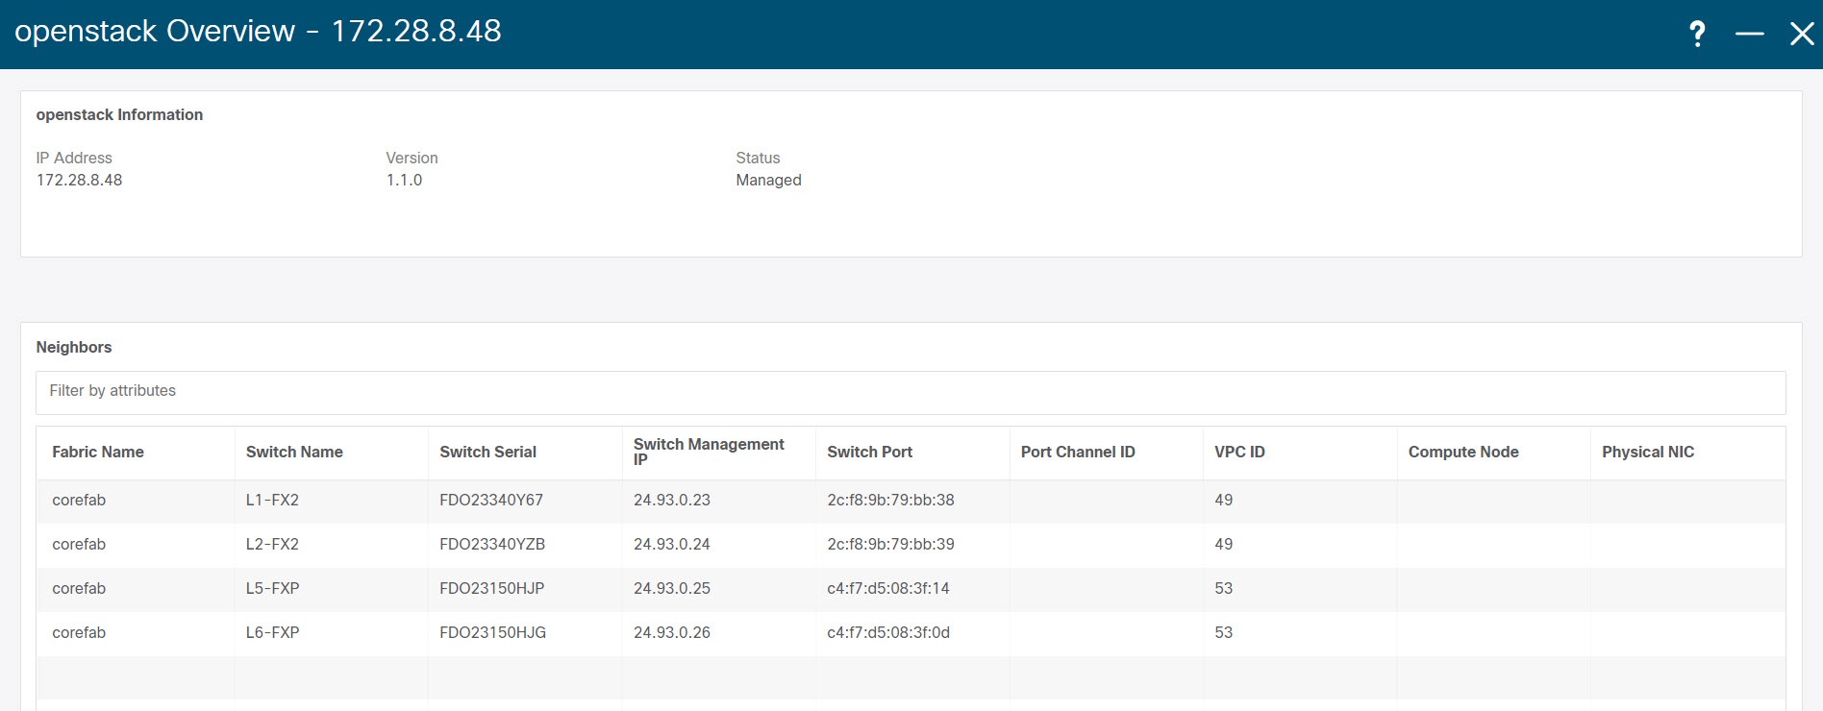The image size is (1823, 711).
Task: Click switch port 2c:f8:9b:79:bb:38
Action: coord(890,501)
